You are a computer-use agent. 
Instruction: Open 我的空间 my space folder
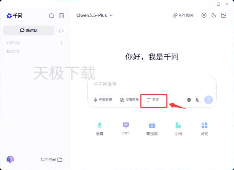[51, 160]
